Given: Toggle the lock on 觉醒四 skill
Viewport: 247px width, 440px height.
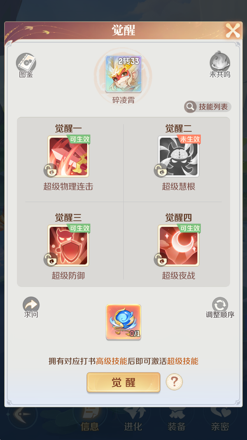Looking at the screenshot, I should point(161,259).
